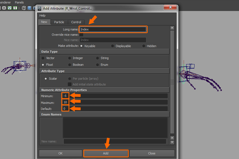Select the Hidden radio button
The image size is (239, 159).
point(143,46)
